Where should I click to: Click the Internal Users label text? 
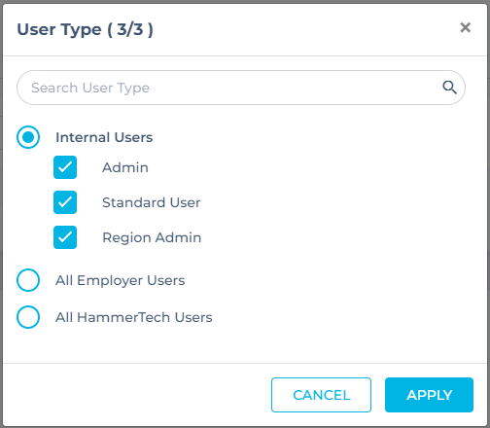[104, 137]
